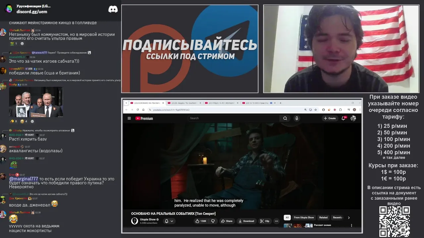
Task: Click the QR code for ordered videos
Action: [x=395, y=222]
